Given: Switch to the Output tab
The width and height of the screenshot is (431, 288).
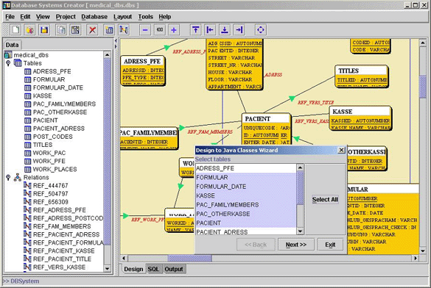Looking at the screenshot, I should (x=174, y=269).
